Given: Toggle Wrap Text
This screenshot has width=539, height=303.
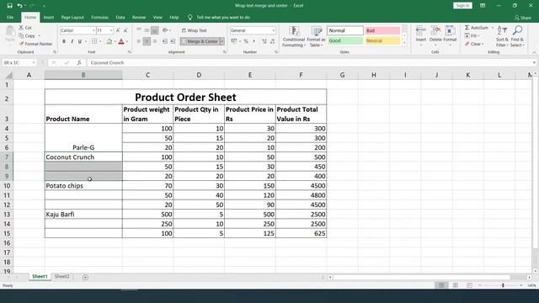Looking at the screenshot, I should pos(195,30).
